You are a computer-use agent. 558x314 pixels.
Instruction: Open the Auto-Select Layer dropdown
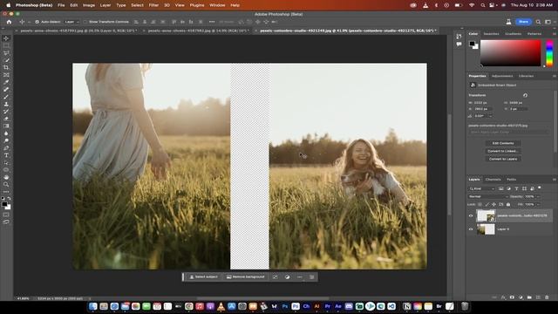71,22
